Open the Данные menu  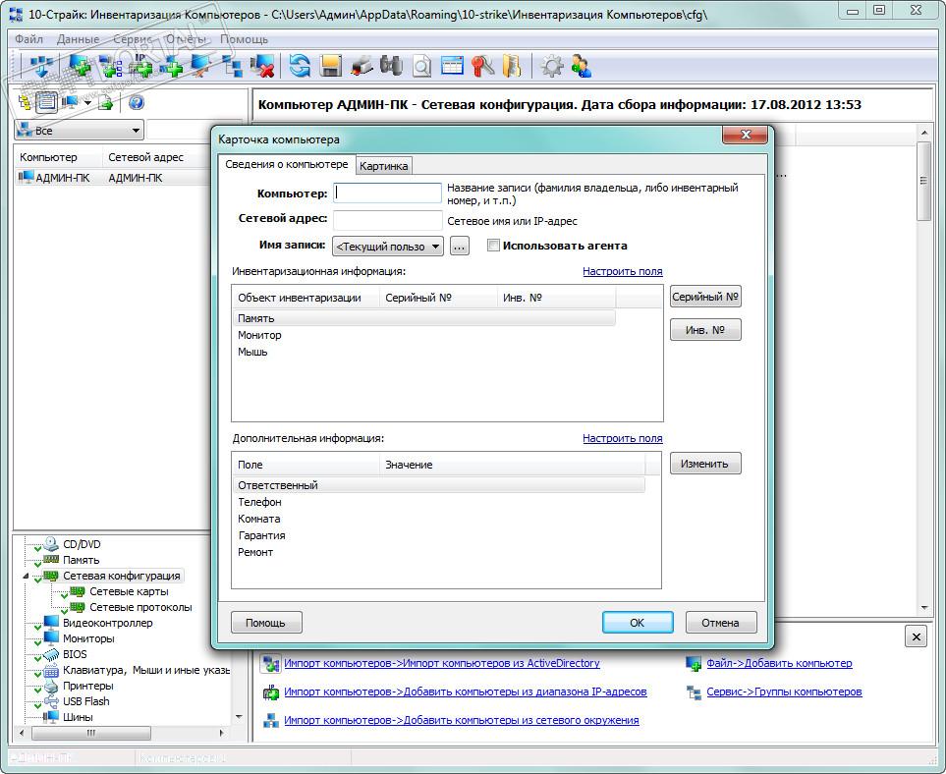78,38
